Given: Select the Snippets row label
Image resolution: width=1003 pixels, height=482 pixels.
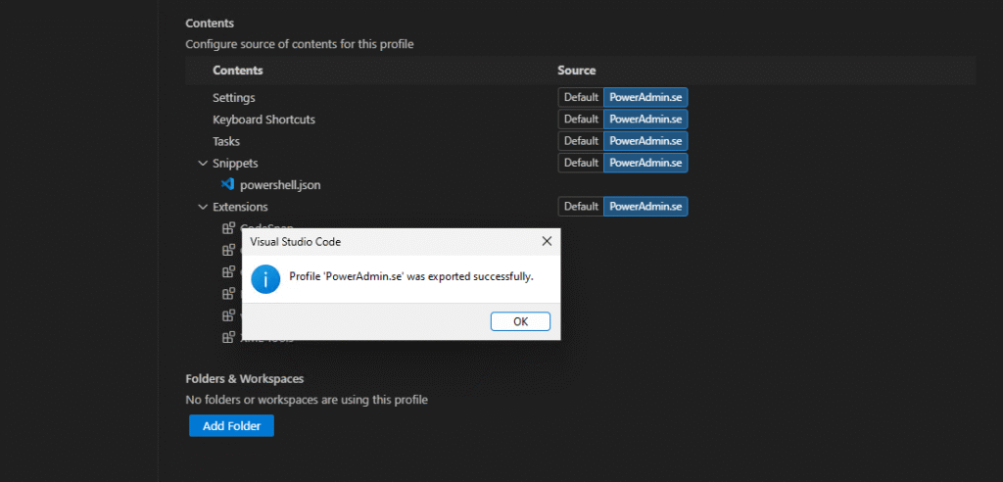Looking at the screenshot, I should [x=235, y=164].
